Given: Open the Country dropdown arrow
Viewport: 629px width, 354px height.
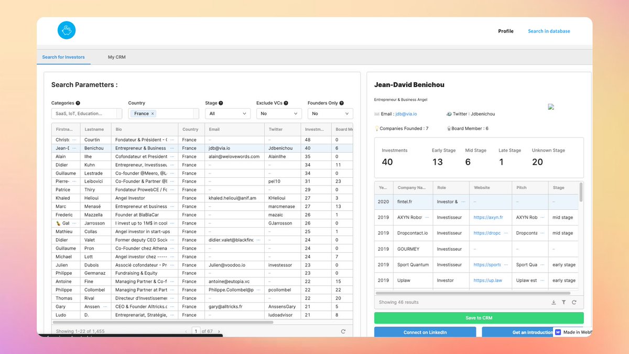Looking at the screenshot, I should tap(196, 113).
